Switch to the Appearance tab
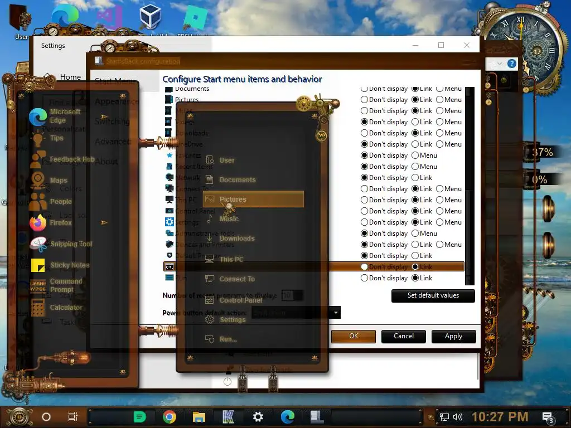The height and width of the screenshot is (428, 571). pos(117,101)
